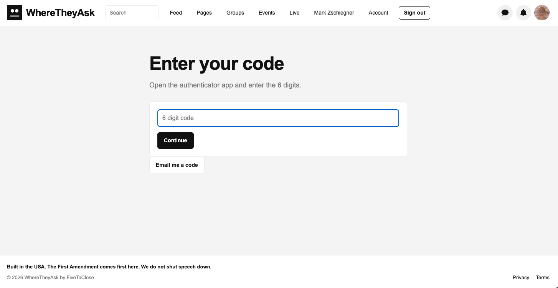The image size is (558, 288).
Task: Click the WhereTheyAsk face logo icon
Action: (x=15, y=13)
